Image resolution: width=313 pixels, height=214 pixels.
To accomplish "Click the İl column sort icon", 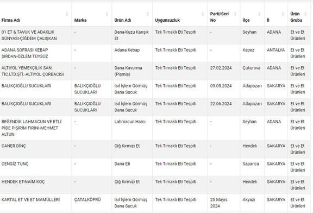I will point(283,14).
